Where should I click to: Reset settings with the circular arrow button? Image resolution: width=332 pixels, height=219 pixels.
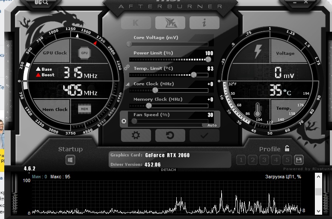point(170,135)
